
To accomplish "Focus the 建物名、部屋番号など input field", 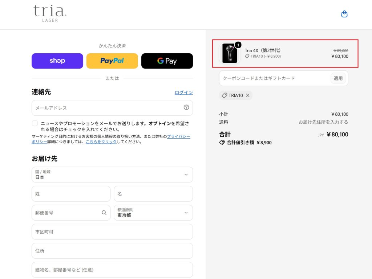I will point(112,270).
